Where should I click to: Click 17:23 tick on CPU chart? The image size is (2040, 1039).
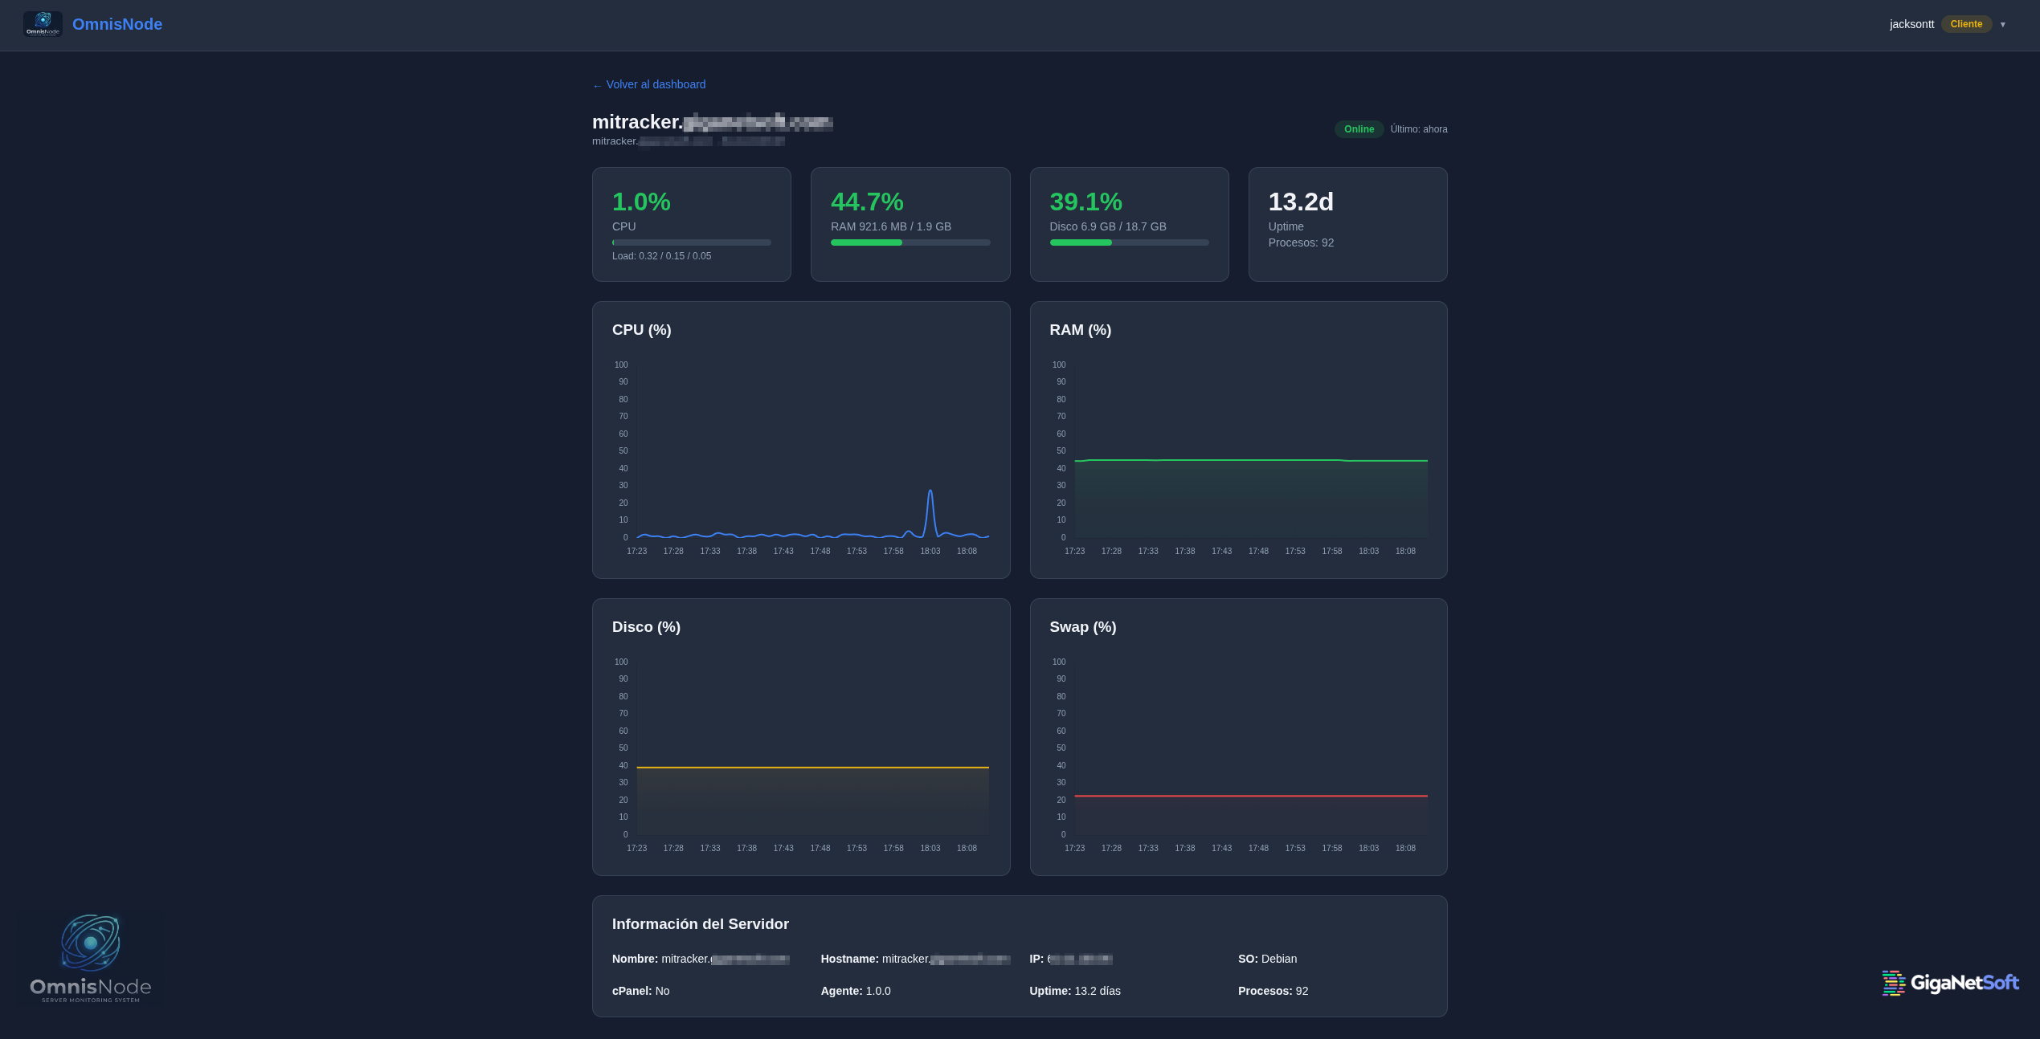pyautogui.click(x=636, y=552)
